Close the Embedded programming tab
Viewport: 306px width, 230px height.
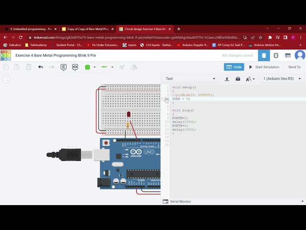pyautogui.click(x=55, y=29)
